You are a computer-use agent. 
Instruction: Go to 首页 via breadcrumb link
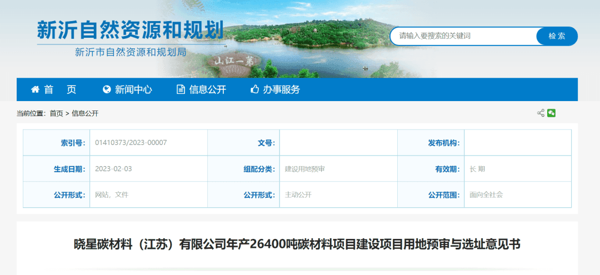click(x=56, y=113)
